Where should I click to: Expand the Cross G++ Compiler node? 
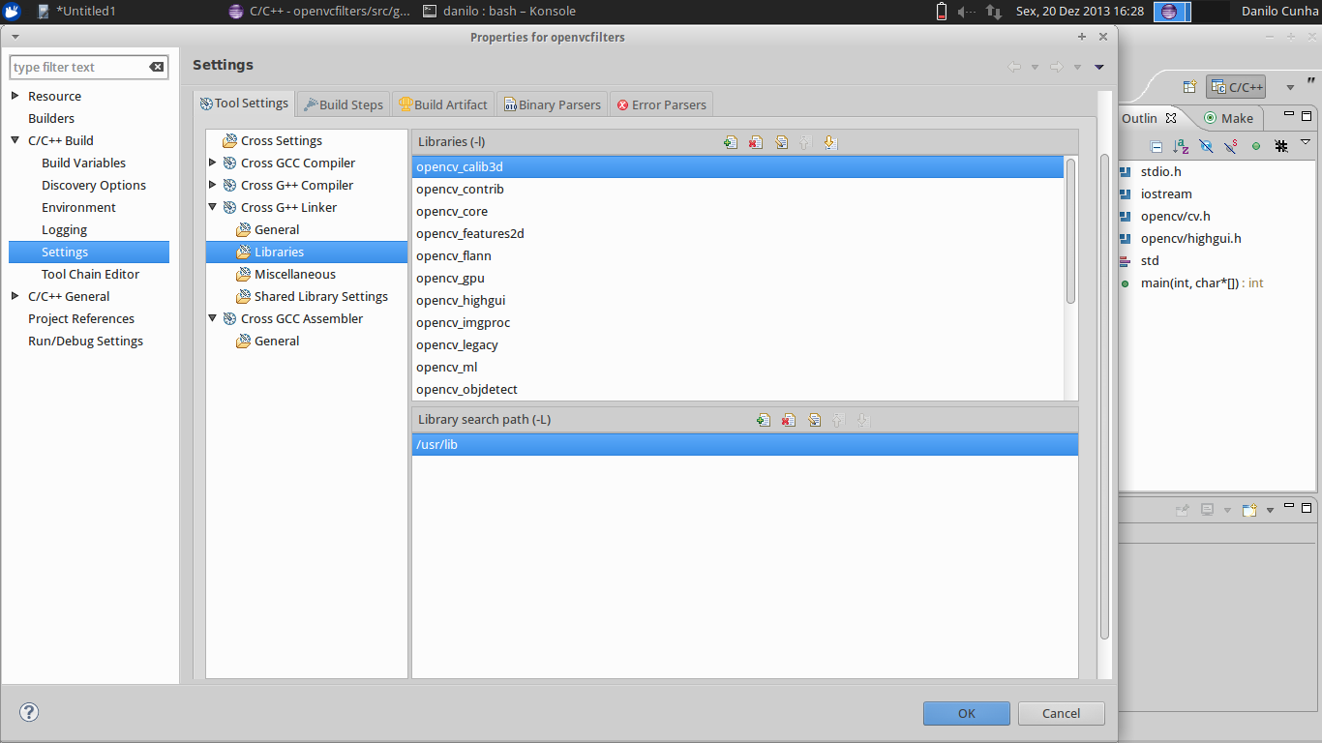(213, 185)
